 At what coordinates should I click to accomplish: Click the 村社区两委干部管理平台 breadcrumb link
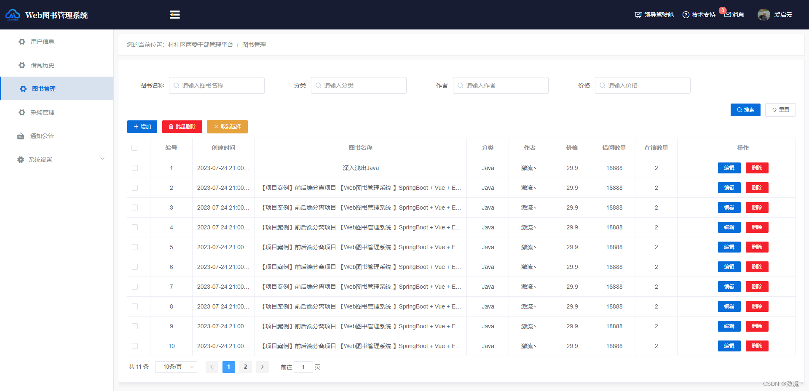click(x=201, y=45)
